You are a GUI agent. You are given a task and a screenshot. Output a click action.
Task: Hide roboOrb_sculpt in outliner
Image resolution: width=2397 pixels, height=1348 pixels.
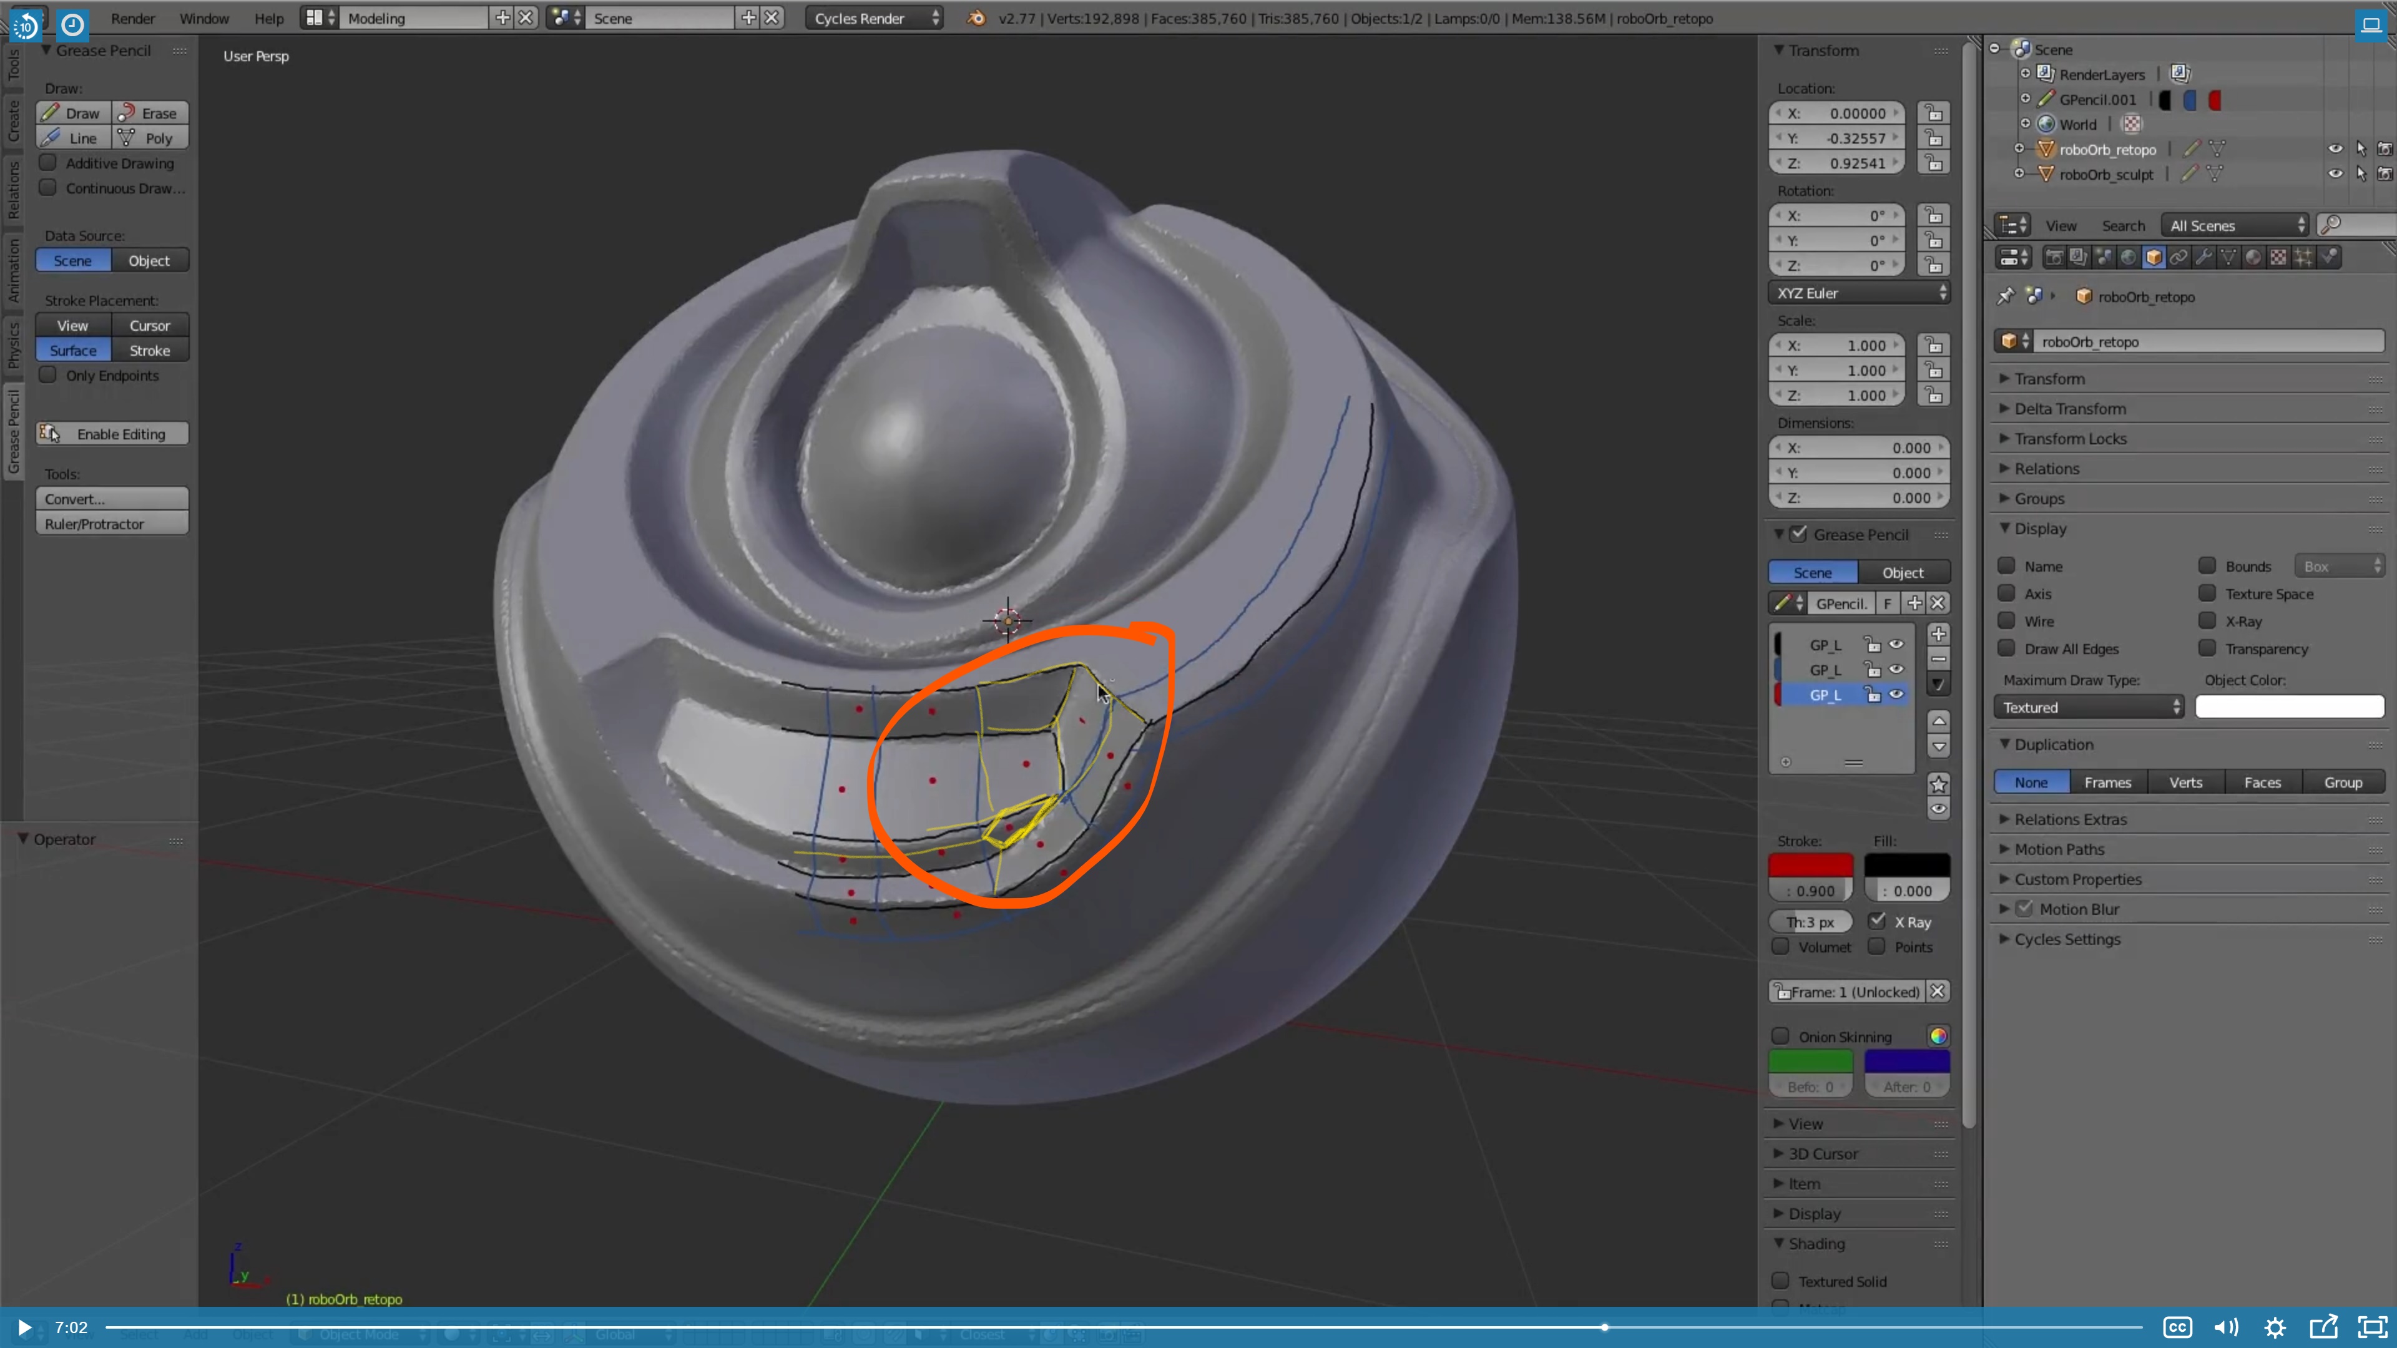(2335, 174)
